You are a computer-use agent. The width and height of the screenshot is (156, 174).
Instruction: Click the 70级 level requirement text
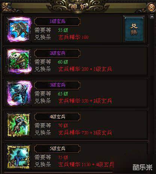(63, 126)
